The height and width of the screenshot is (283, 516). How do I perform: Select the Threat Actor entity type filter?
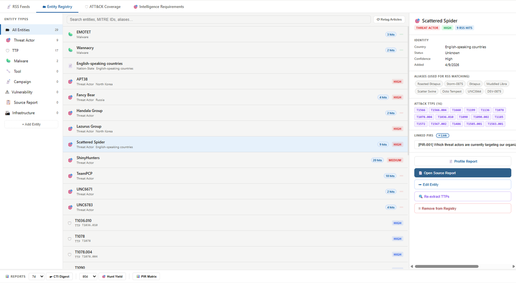tap(31, 40)
